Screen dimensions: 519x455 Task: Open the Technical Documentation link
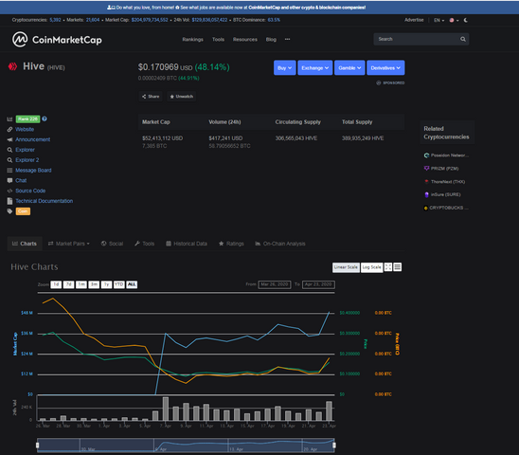coord(44,201)
